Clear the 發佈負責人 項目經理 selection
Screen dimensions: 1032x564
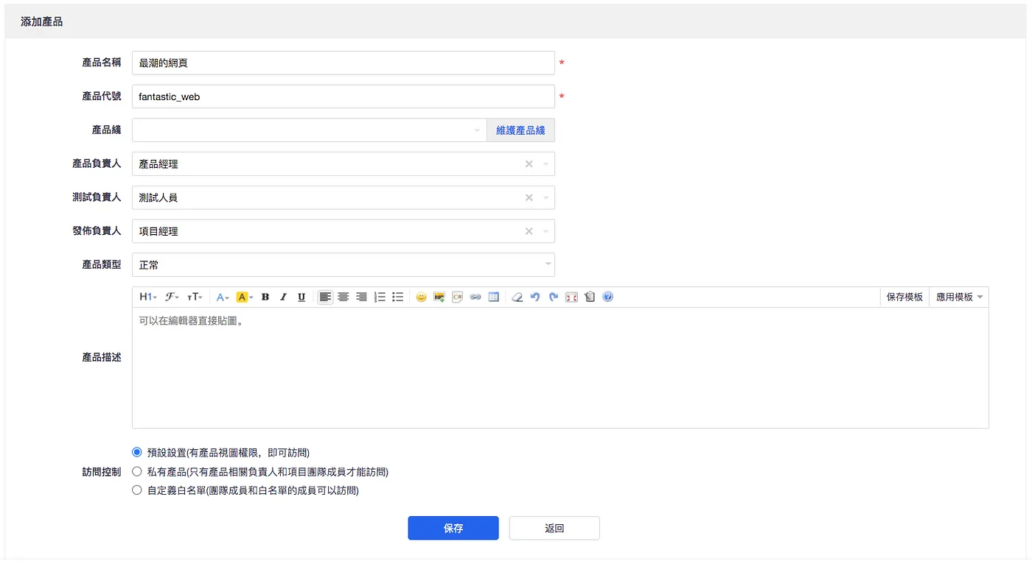coord(529,231)
